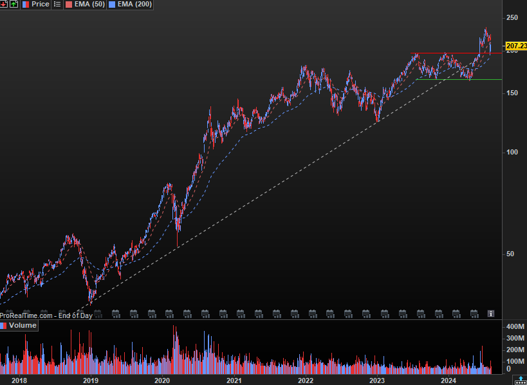Viewport: 527px width, 385px height.
Task: Click the blue up-arrow icon at the bottom-right corner
Action: (521, 380)
